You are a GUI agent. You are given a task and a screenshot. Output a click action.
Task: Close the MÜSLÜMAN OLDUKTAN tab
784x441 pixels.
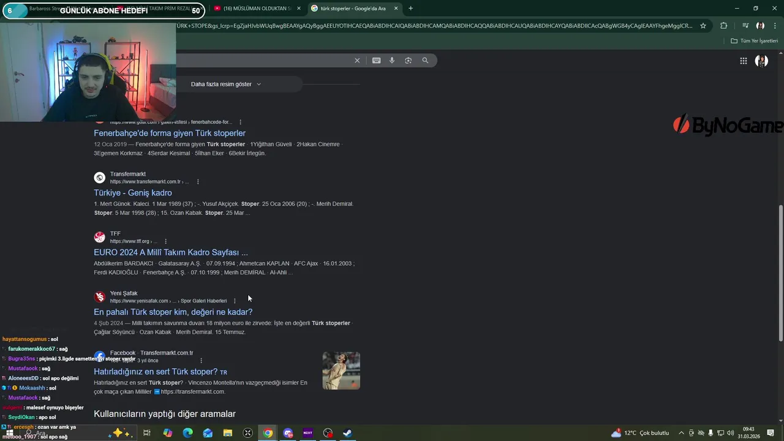pyautogui.click(x=298, y=9)
